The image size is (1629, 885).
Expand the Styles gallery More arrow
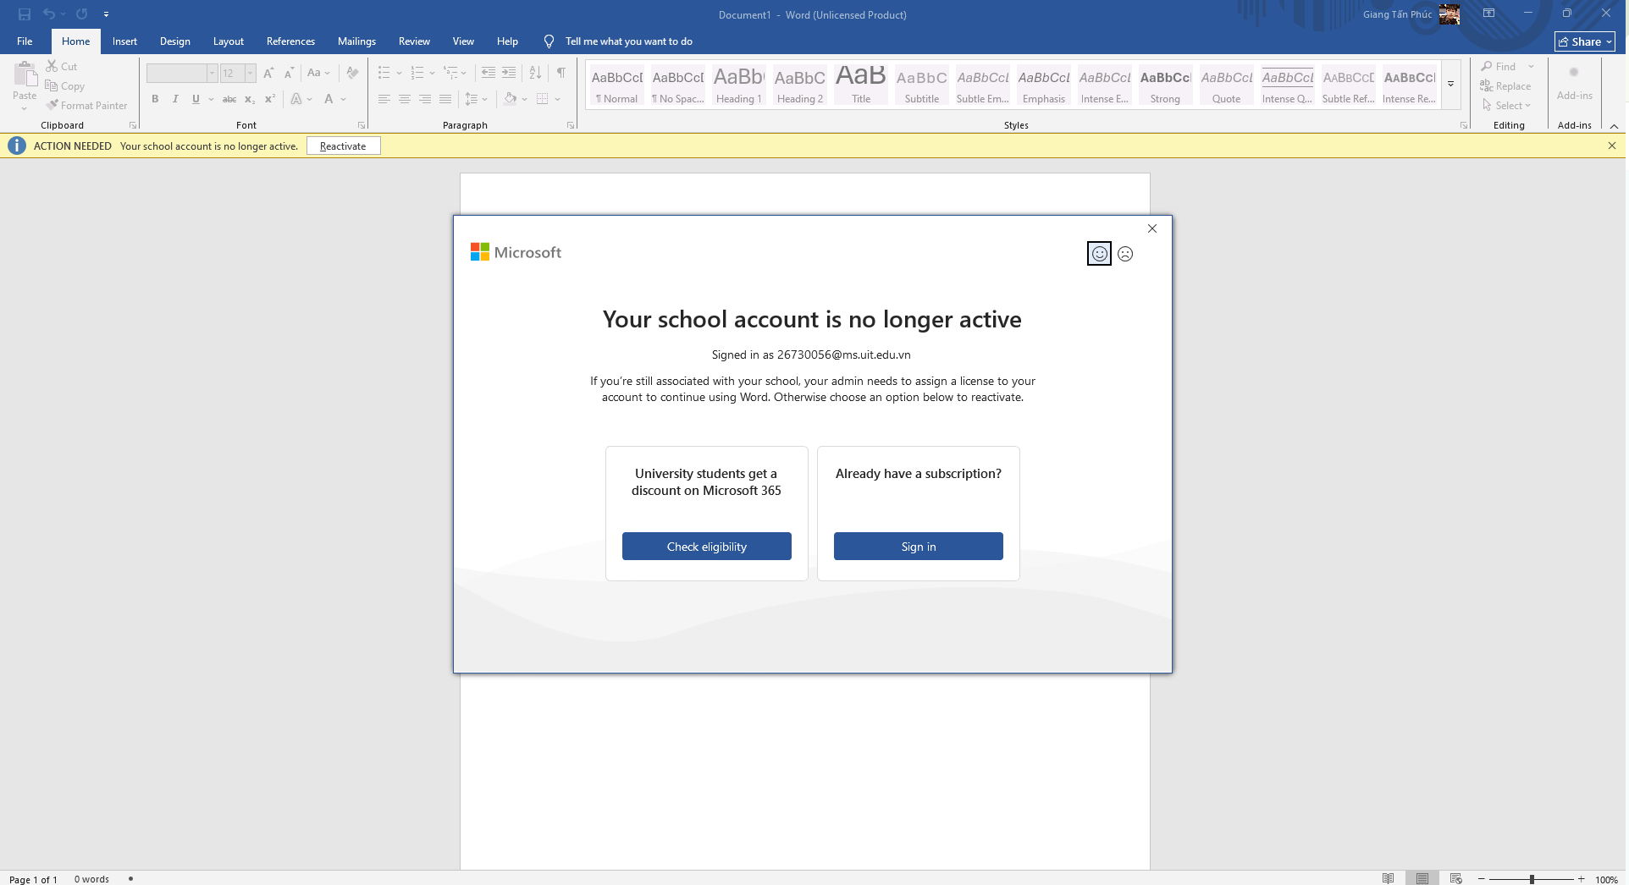pos(1450,84)
